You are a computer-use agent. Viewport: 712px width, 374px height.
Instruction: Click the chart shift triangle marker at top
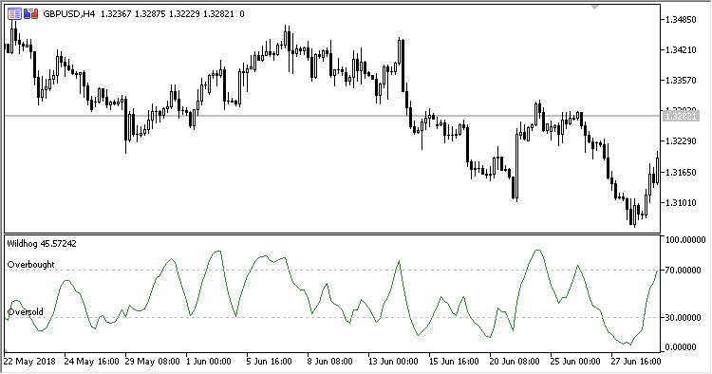595,7
